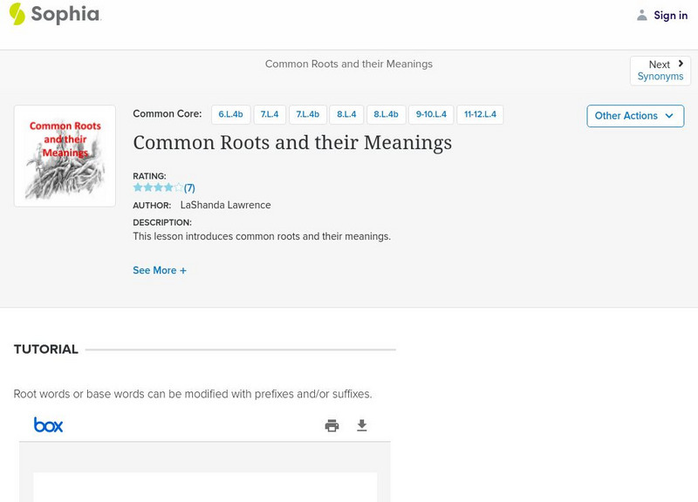This screenshot has height=502, width=698.
Task: Select the 8.L.4 standard tag
Action: (x=346, y=114)
